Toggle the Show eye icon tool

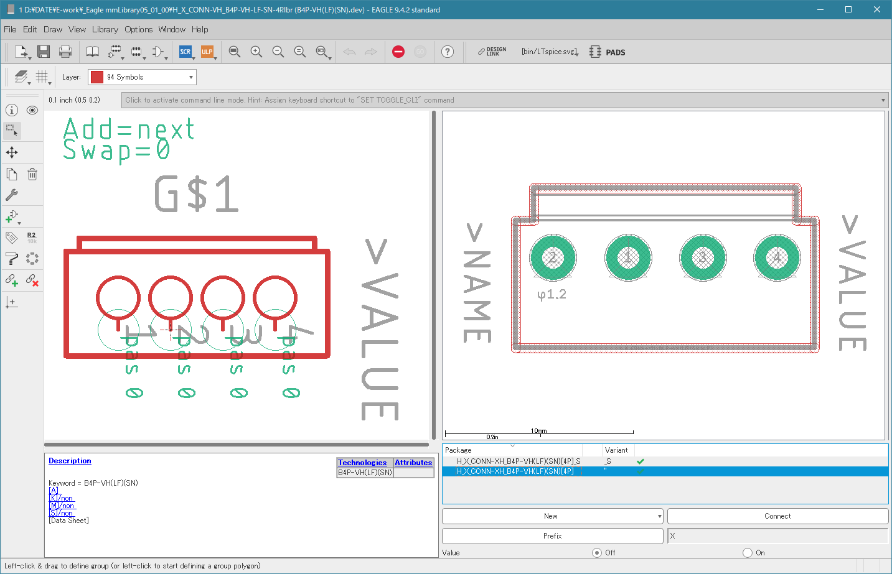point(32,110)
